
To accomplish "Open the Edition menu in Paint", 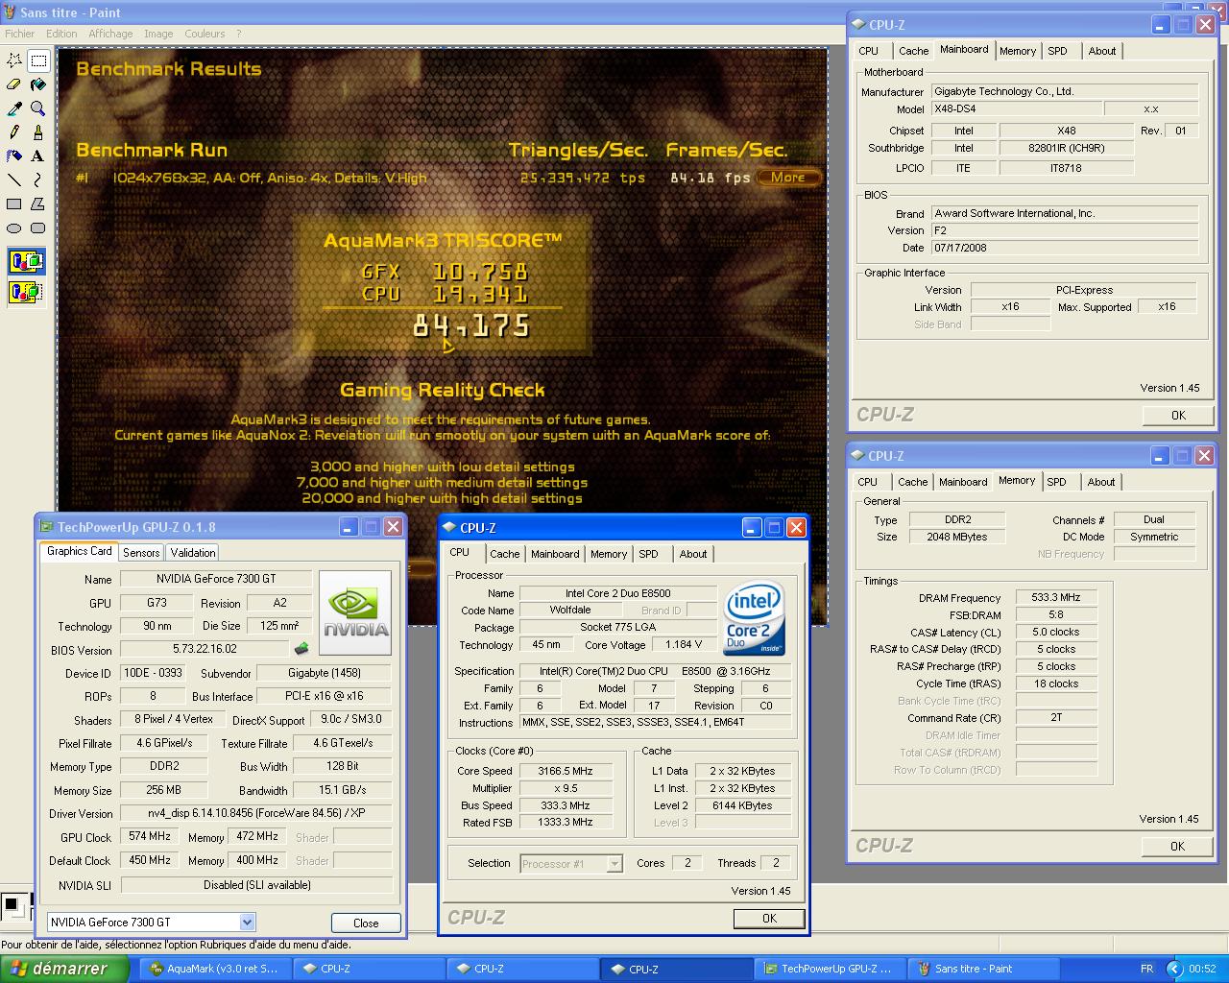I will (x=61, y=34).
